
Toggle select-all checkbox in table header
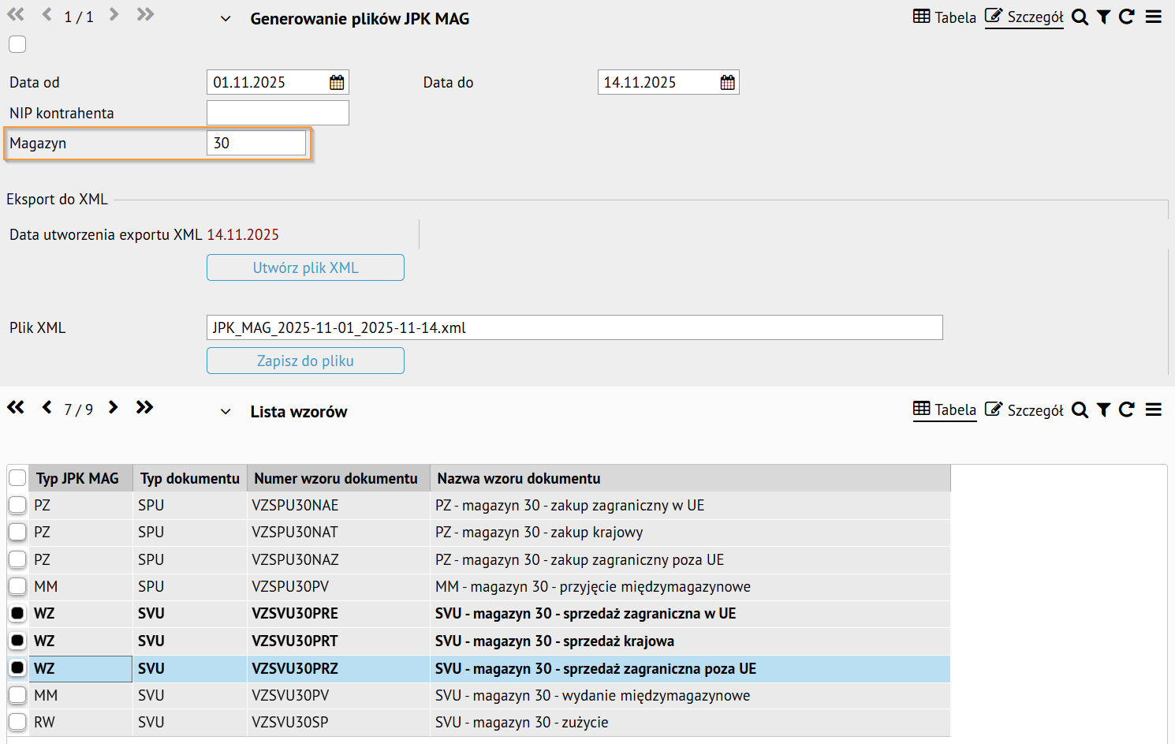(x=17, y=478)
